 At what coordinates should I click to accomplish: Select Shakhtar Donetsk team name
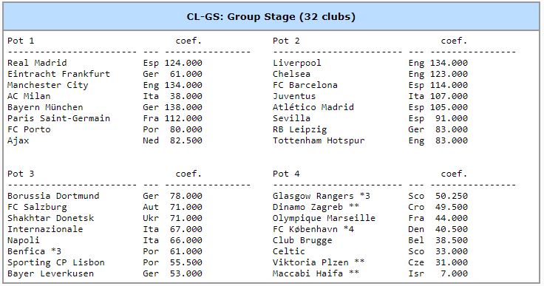pos(51,218)
